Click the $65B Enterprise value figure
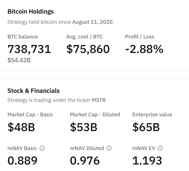 pyautogui.click(x=146, y=127)
